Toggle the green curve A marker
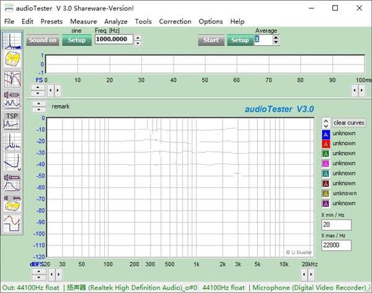Viewport: 372px width, 293px height. [x=325, y=154]
